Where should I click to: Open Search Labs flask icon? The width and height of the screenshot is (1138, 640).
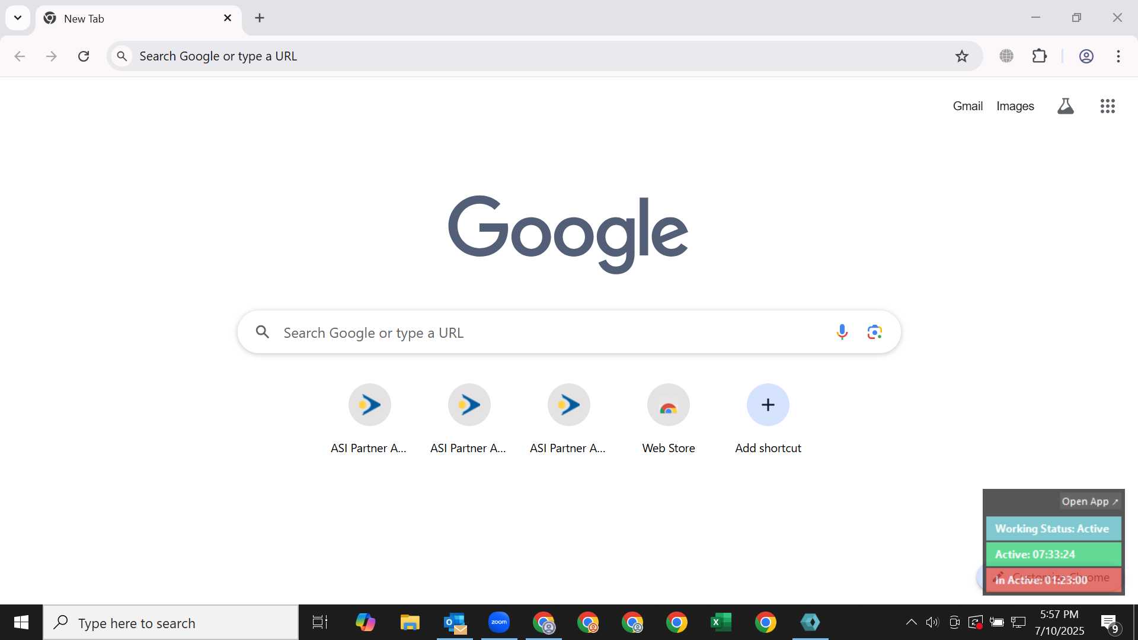1066,106
